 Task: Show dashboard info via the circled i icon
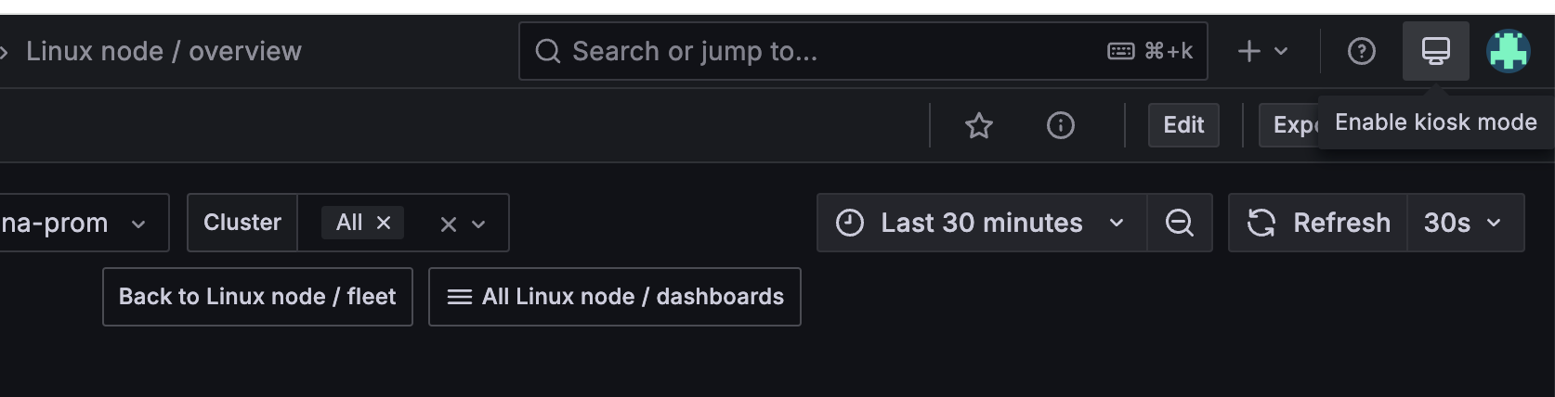(1061, 125)
